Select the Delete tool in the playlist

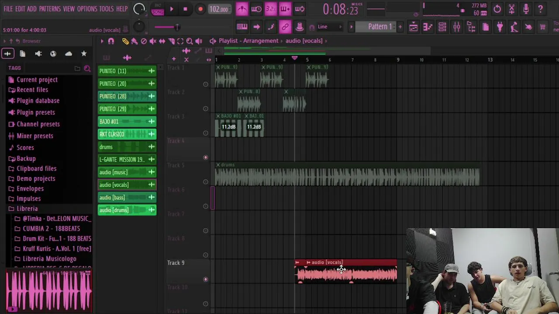(144, 41)
